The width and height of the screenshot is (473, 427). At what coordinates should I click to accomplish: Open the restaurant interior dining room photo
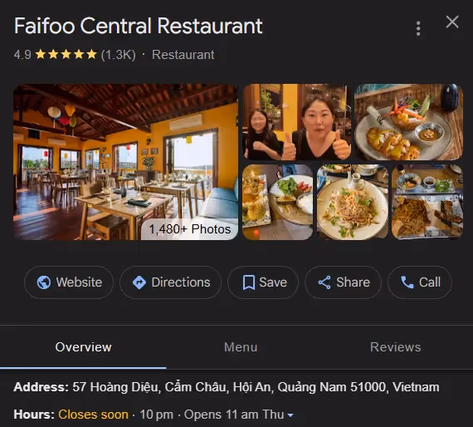[x=125, y=162]
